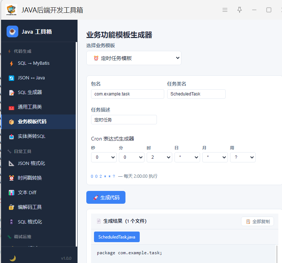
Task: Open 通用工具类 page
Action: tap(38, 107)
